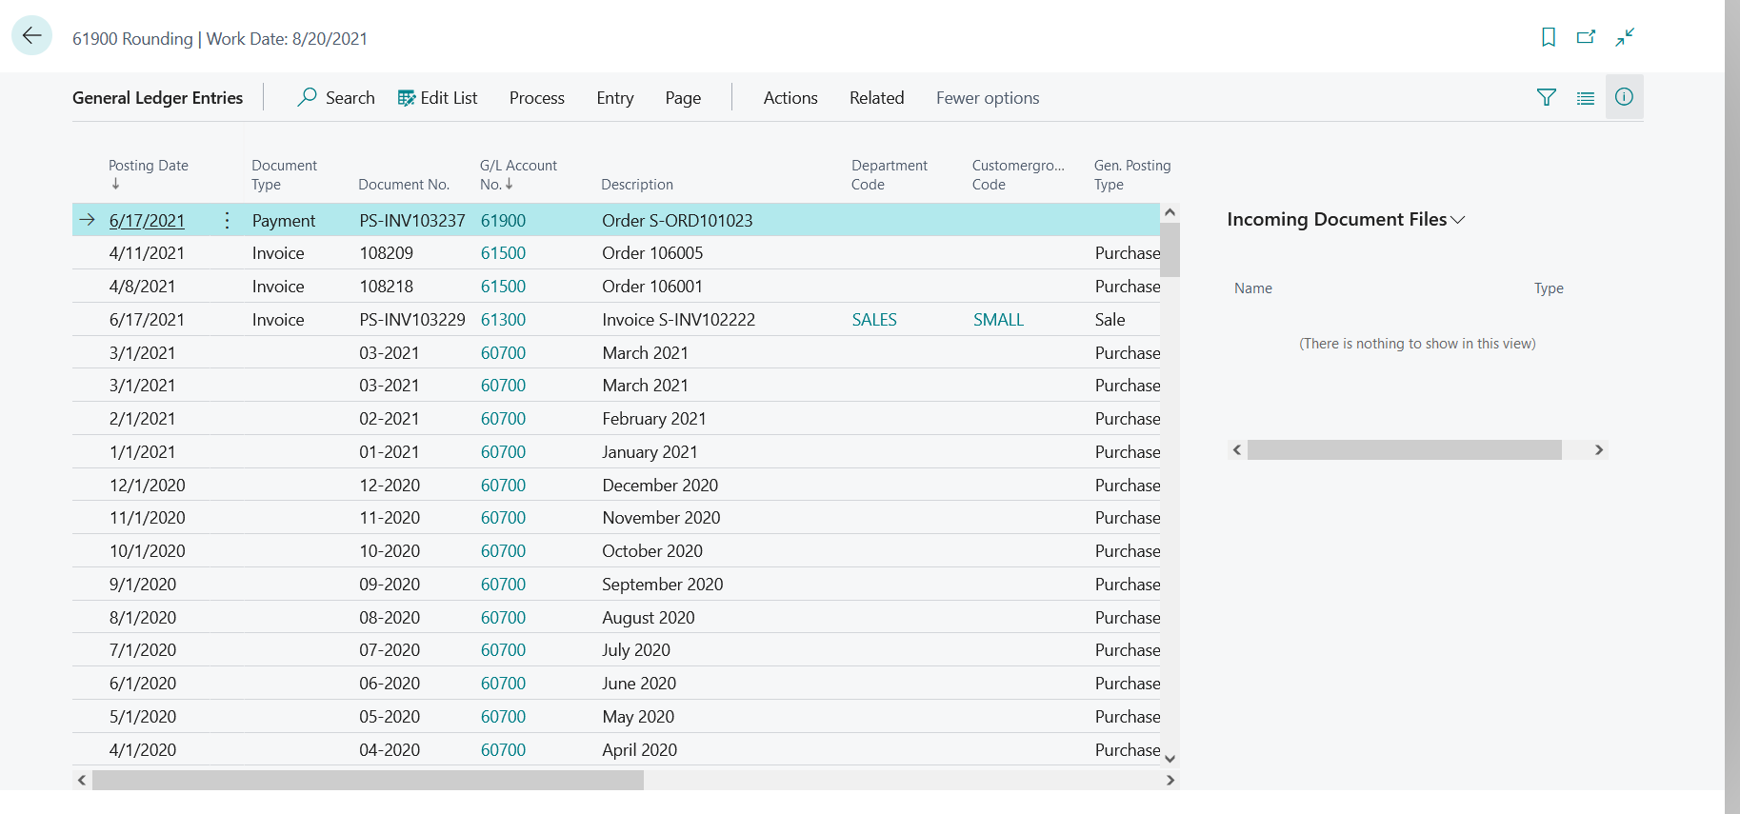Open the Entry menu

(x=615, y=97)
